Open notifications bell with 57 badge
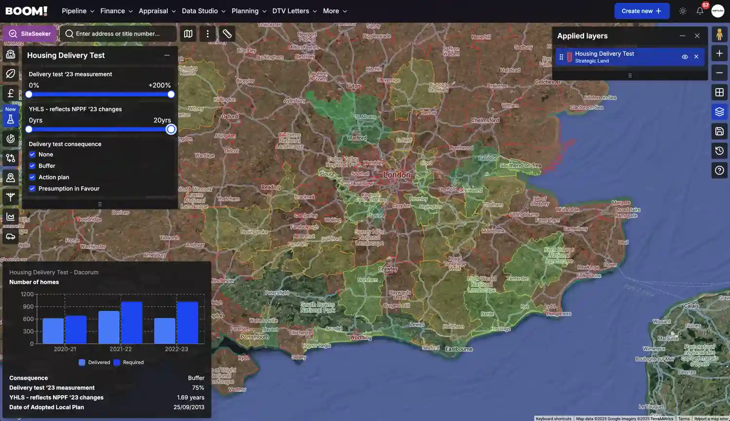730x421 pixels. click(700, 10)
